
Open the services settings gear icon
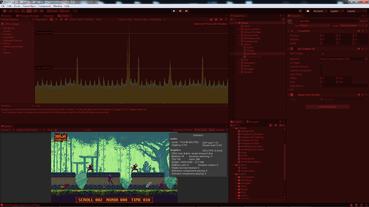tap(300, 11)
